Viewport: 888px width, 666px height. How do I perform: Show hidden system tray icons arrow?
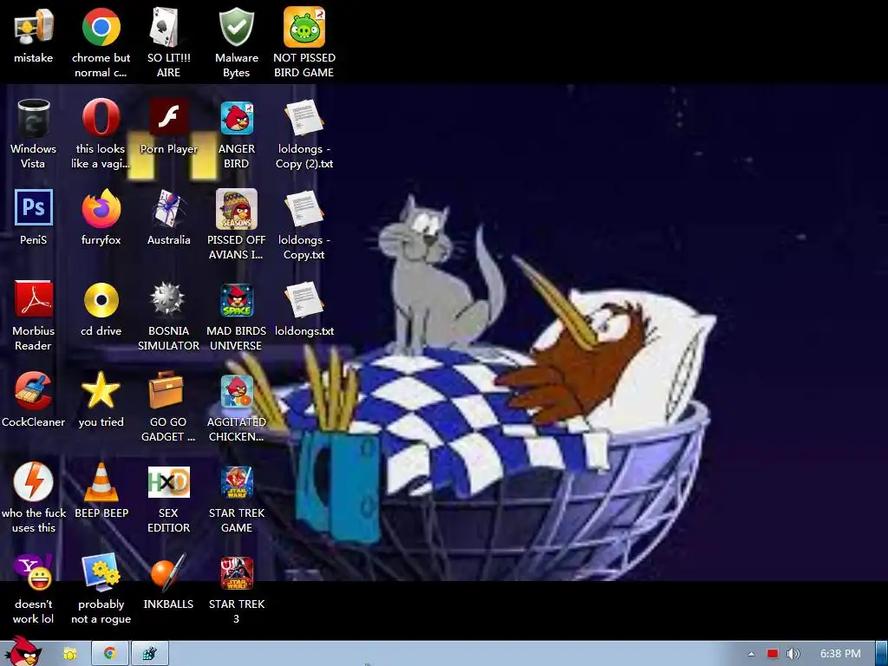tap(752, 654)
